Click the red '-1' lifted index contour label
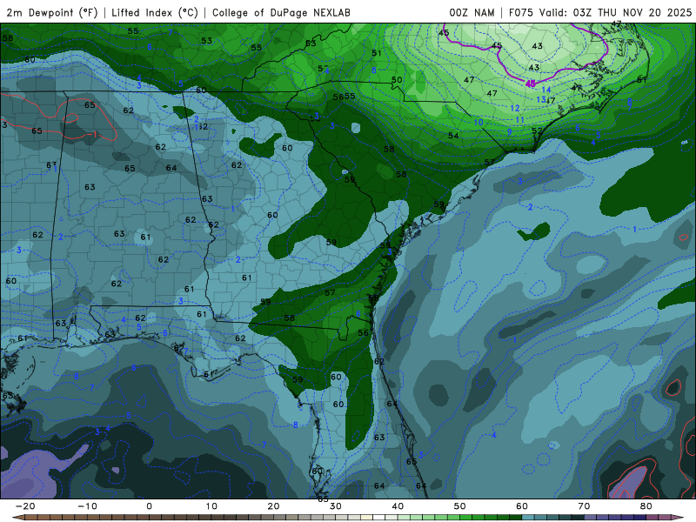 pos(92,134)
